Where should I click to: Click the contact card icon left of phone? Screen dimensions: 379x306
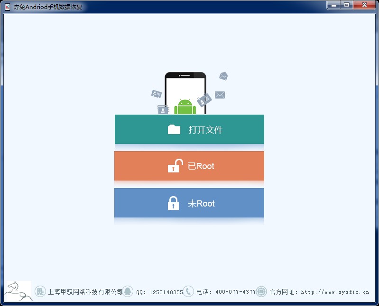(157, 94)
